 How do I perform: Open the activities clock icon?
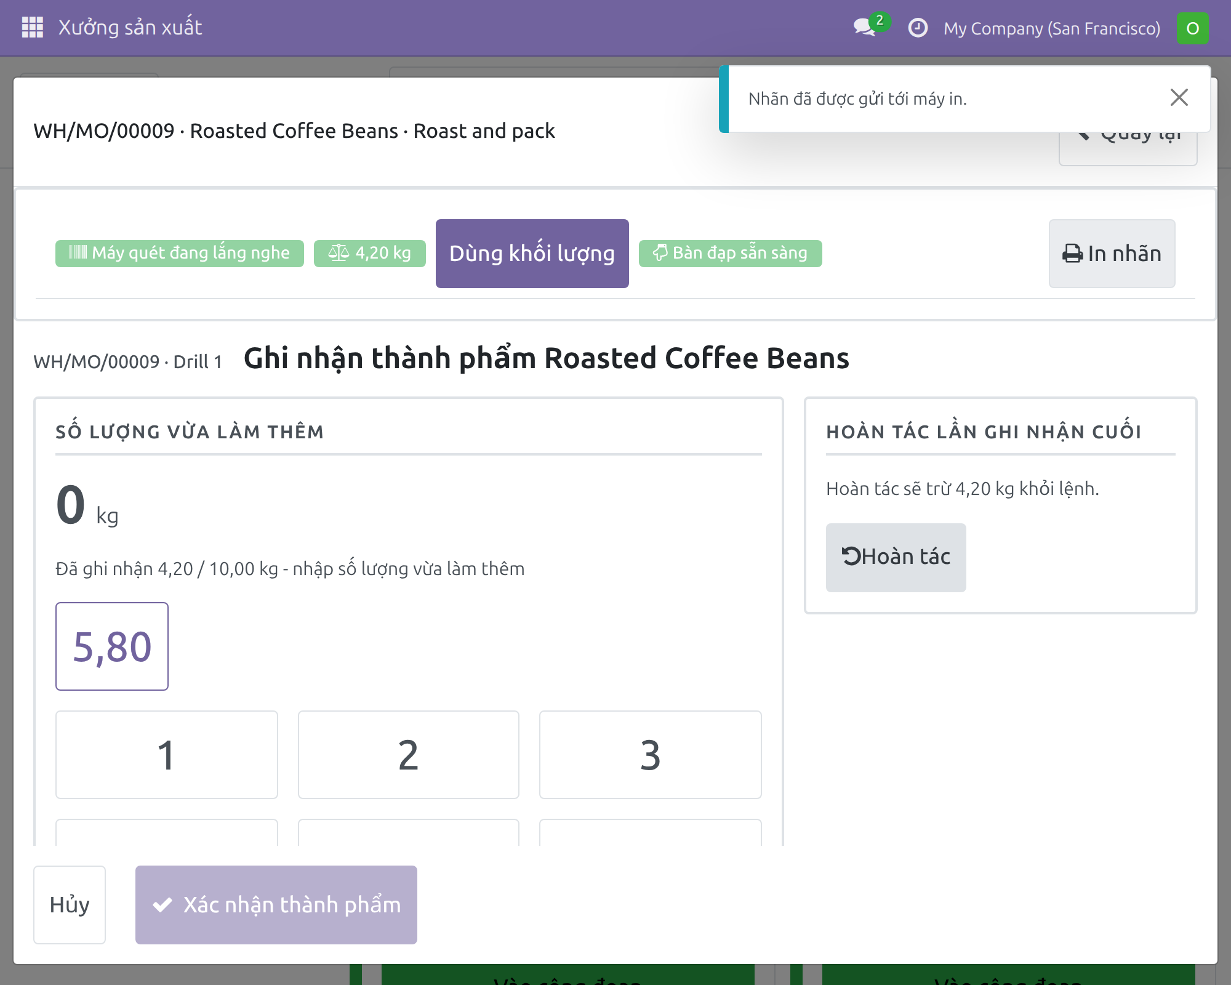pos(918,28)
